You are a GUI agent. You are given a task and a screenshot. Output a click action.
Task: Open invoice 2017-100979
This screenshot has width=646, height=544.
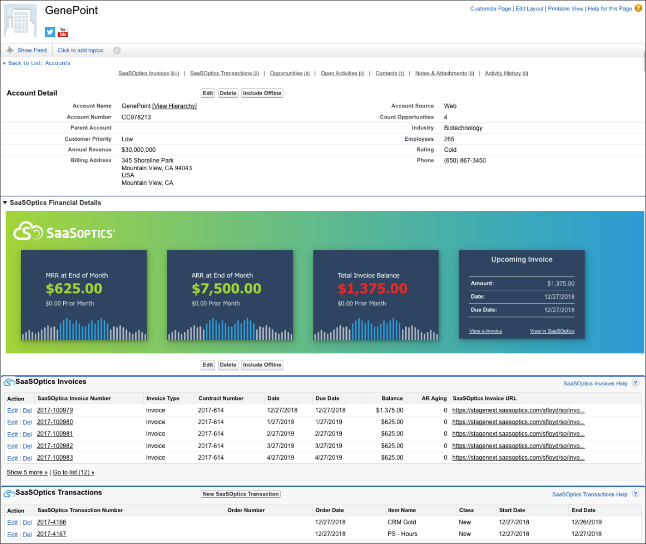point(55,410)
